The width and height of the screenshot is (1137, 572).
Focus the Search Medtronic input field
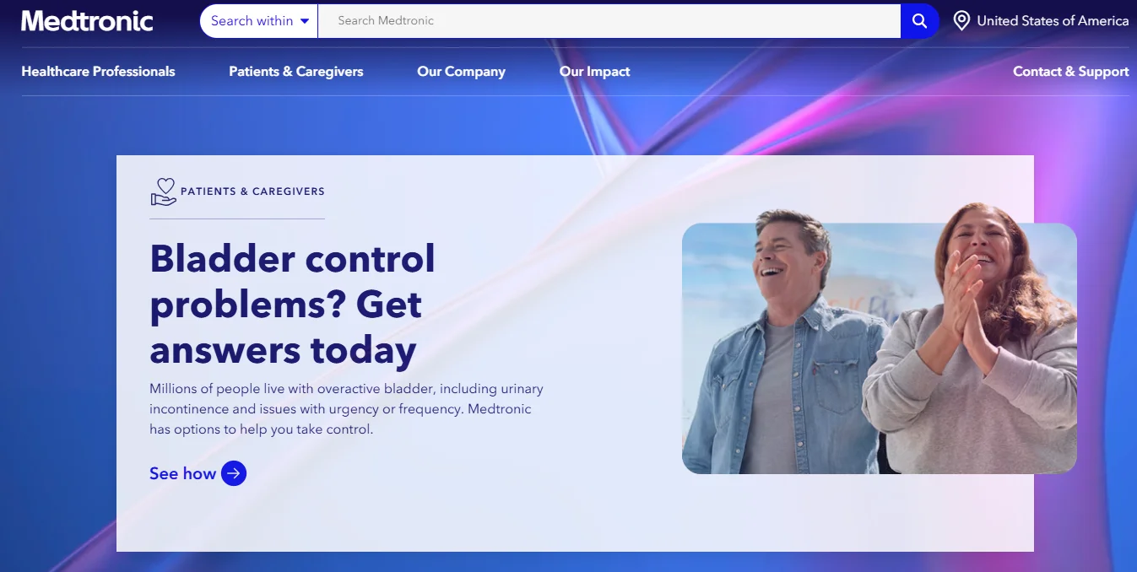608,21
